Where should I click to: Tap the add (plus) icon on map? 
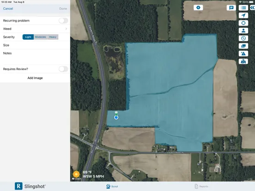click(x=198, y=8)
